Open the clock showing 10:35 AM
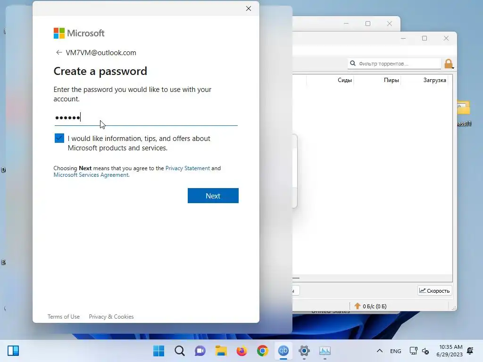 coord(450,351)
